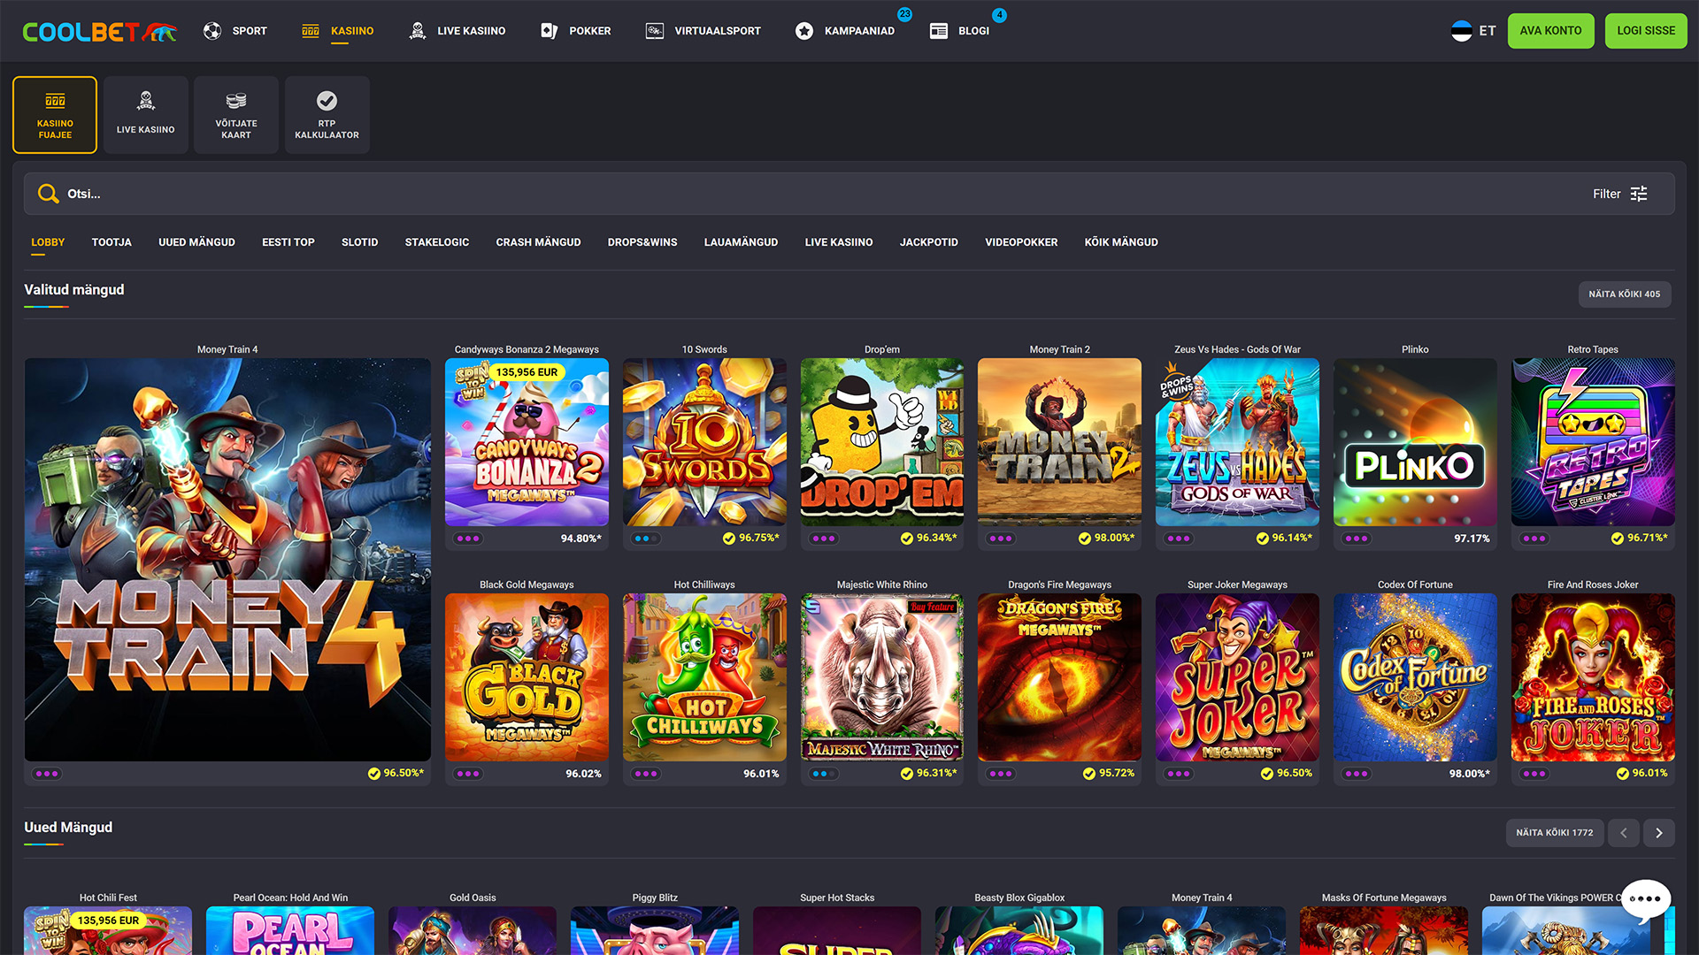Open Money Train 2 game thumbnail
The image size is (1699, 955).
coord(1059,442)
